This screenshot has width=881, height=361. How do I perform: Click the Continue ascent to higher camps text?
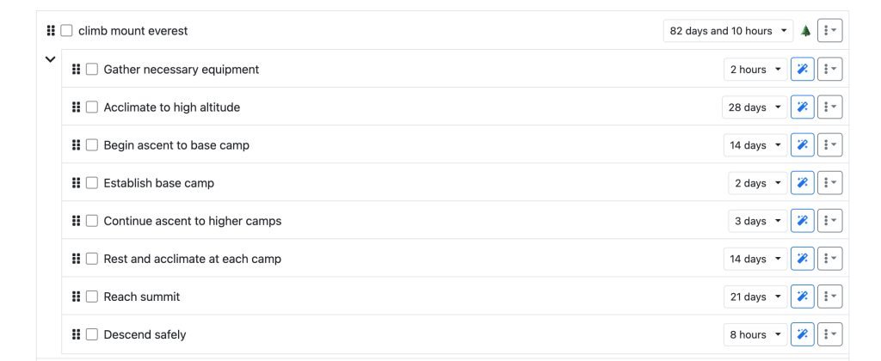(x=193, y=221)
